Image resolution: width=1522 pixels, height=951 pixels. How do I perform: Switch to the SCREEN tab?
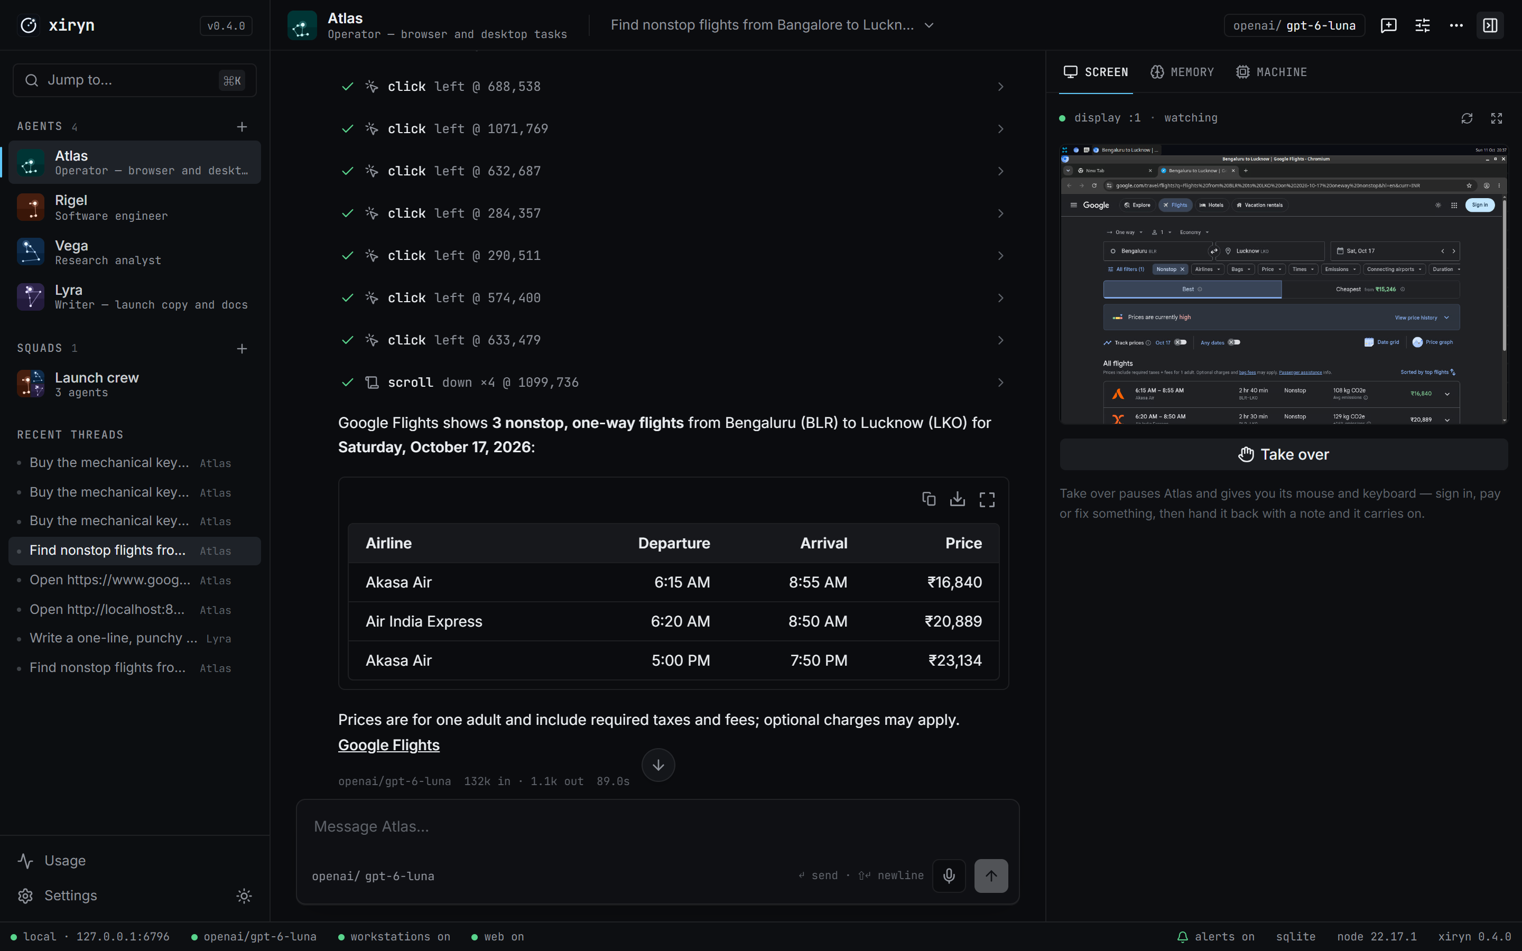[1096, 72]
